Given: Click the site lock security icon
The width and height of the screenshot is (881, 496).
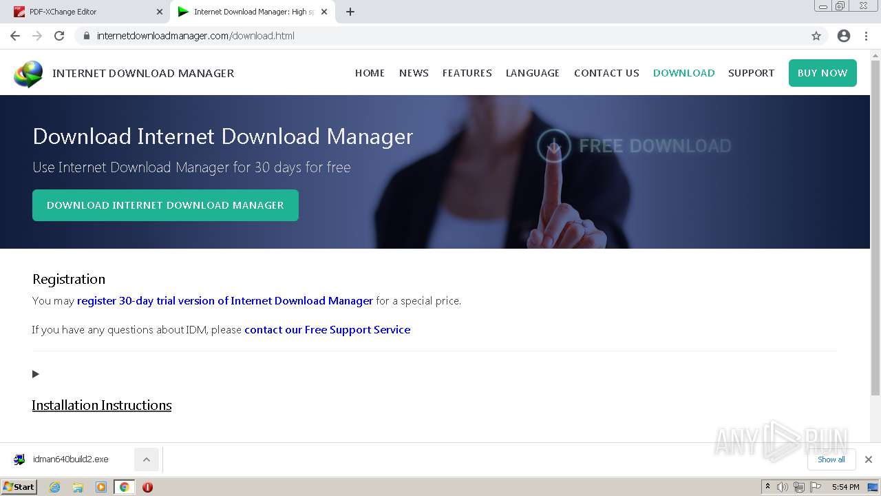Looking at the screenshot, I should 87,36.
